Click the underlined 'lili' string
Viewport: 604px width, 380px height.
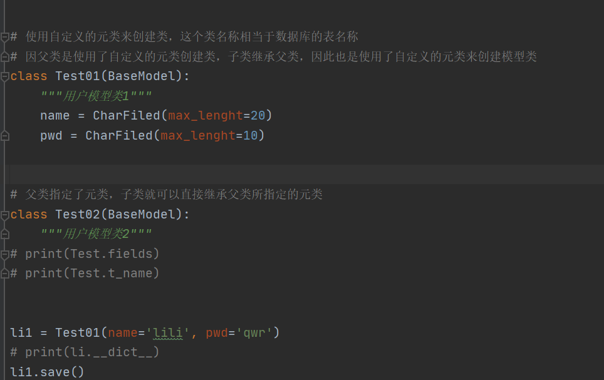(x=167, y=332)
